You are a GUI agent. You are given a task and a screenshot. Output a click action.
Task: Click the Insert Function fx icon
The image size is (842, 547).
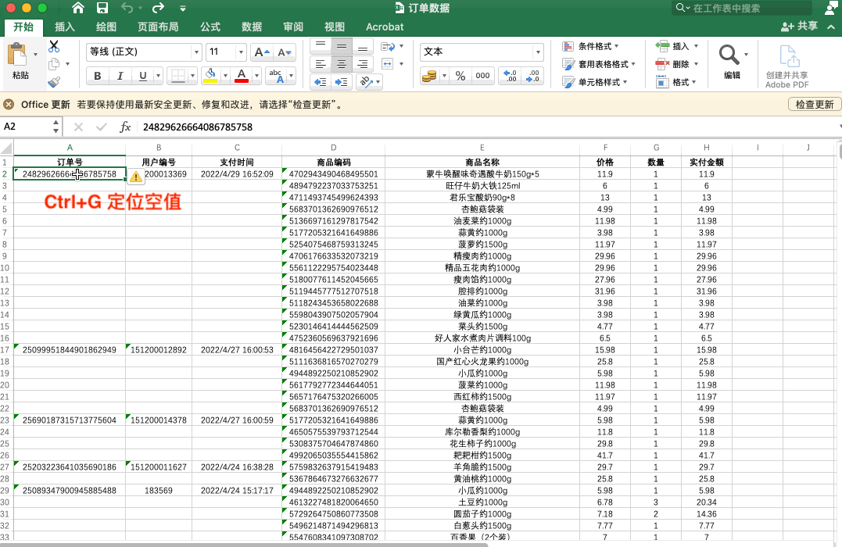click(125, 127)
